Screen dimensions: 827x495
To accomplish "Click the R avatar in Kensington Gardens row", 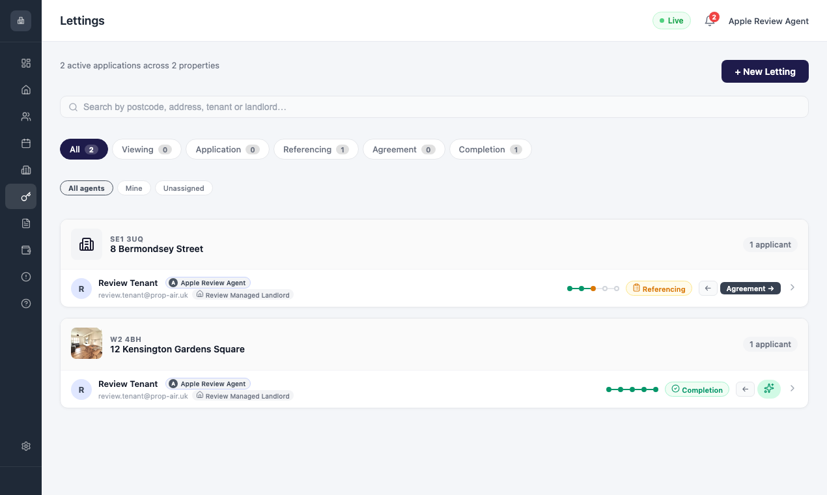I will click(81, 389).
